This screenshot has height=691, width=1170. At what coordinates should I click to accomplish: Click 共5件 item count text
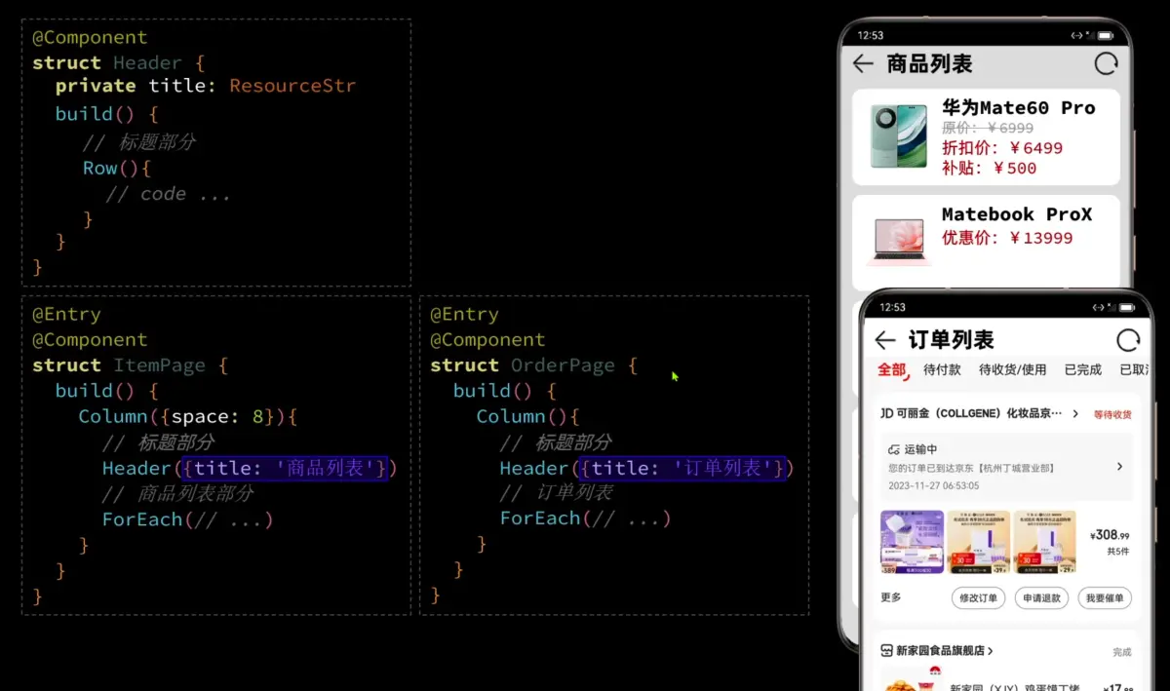(1118, 552)
